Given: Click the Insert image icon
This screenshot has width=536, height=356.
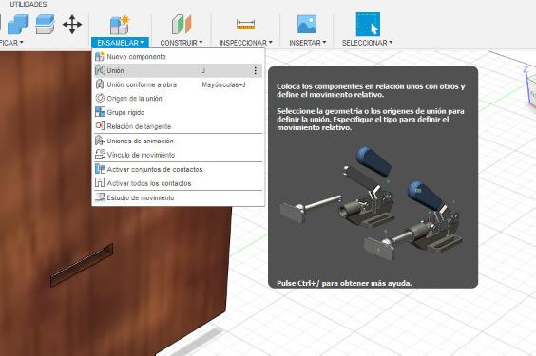Looking at the screenshot, I should (x=307, y=24).
